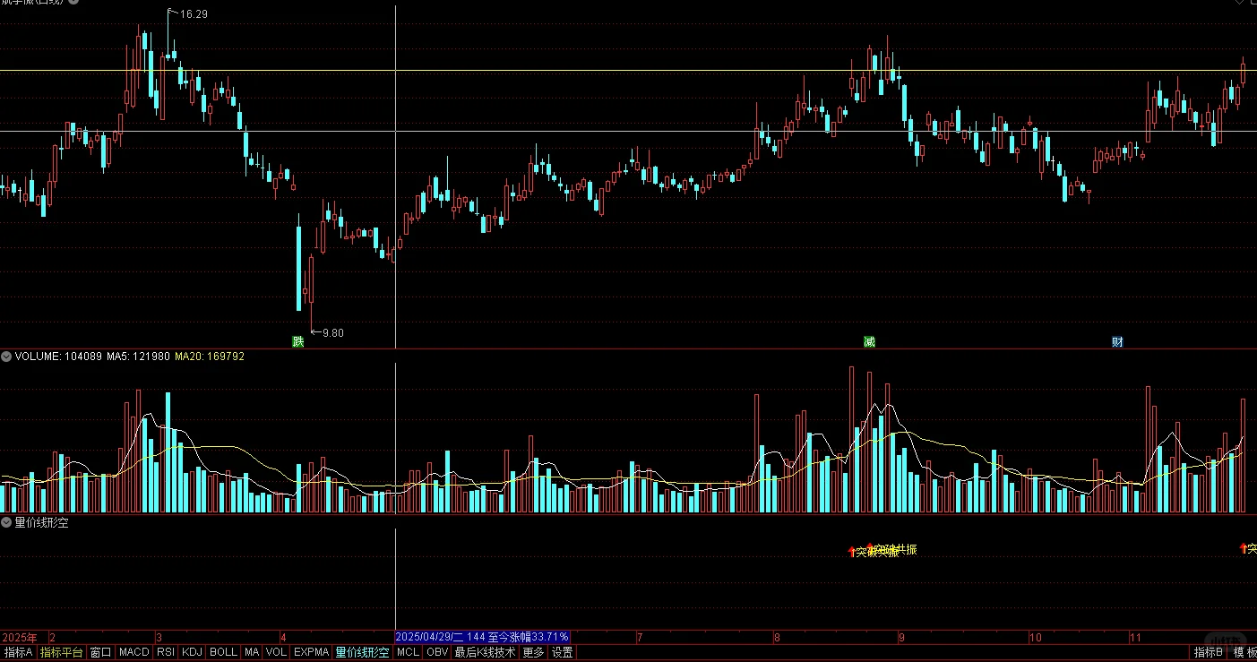Open the 指标A indicator group
The height and width of the screenshot is (662, 1257).
pyautogui.click(x=18, y=653)
